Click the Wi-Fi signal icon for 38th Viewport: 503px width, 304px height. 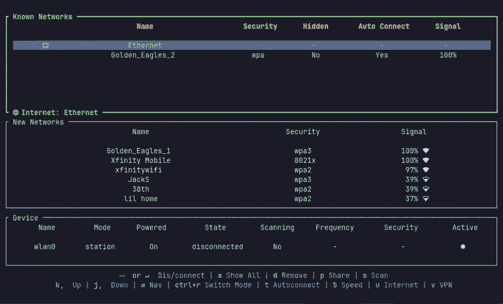click(426, 189)
